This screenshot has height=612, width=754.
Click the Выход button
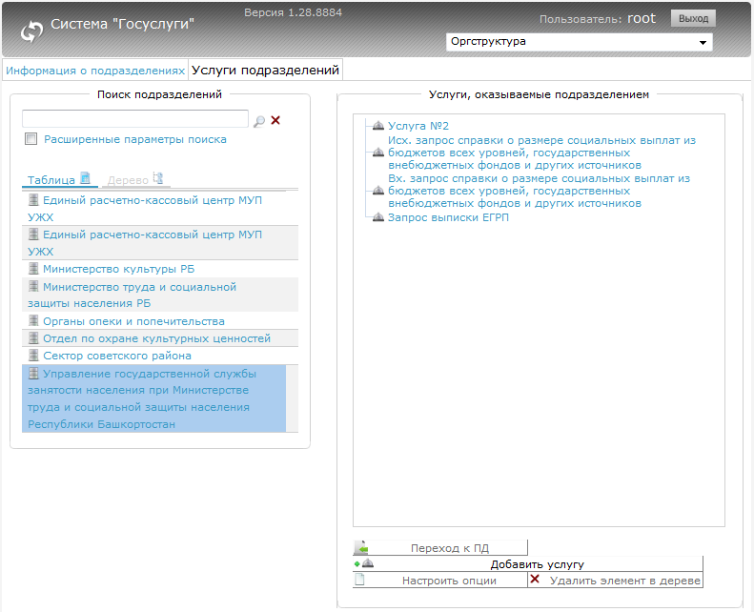point(693,18)
